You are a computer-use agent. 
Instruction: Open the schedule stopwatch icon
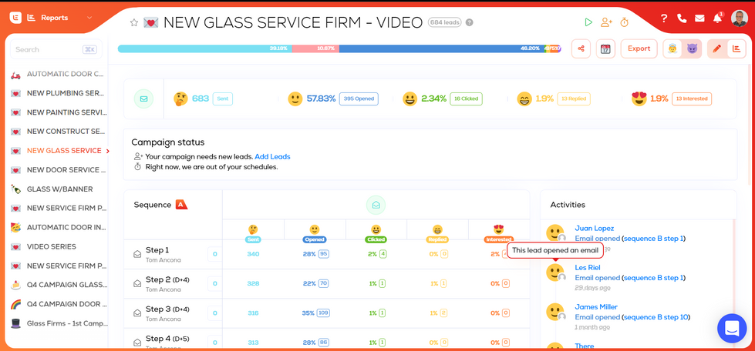pyautogui.click(x=625, y=22)
